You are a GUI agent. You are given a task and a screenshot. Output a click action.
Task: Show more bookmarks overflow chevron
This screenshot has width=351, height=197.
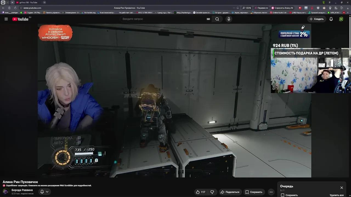348,13
